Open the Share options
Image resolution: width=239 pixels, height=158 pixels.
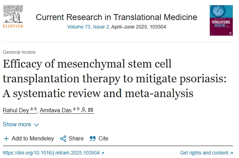click(76, 139)
